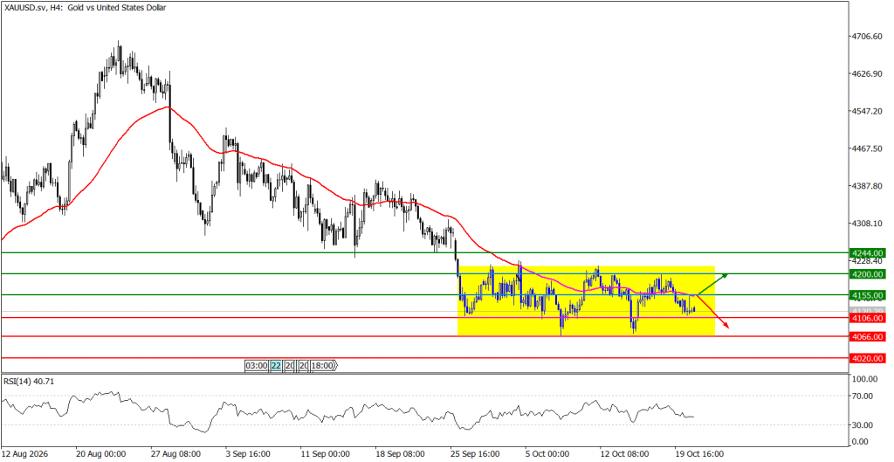Select the yellow consolidation rectangle
The width and height of the screenshot is (894, 462).
pyautogui.click(x=586, y=300)
